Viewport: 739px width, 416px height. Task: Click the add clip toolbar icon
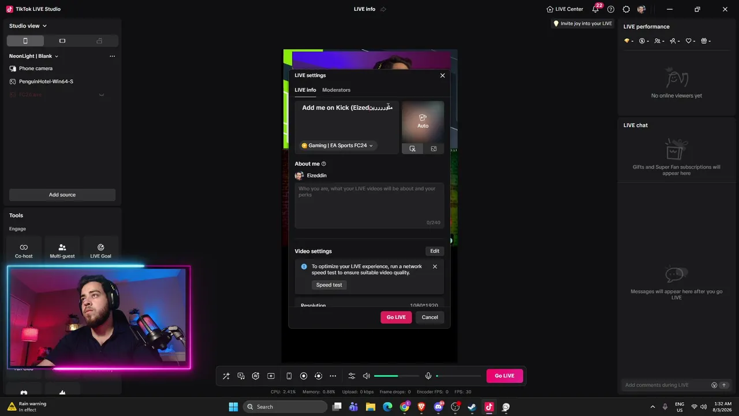click(271, 376)
